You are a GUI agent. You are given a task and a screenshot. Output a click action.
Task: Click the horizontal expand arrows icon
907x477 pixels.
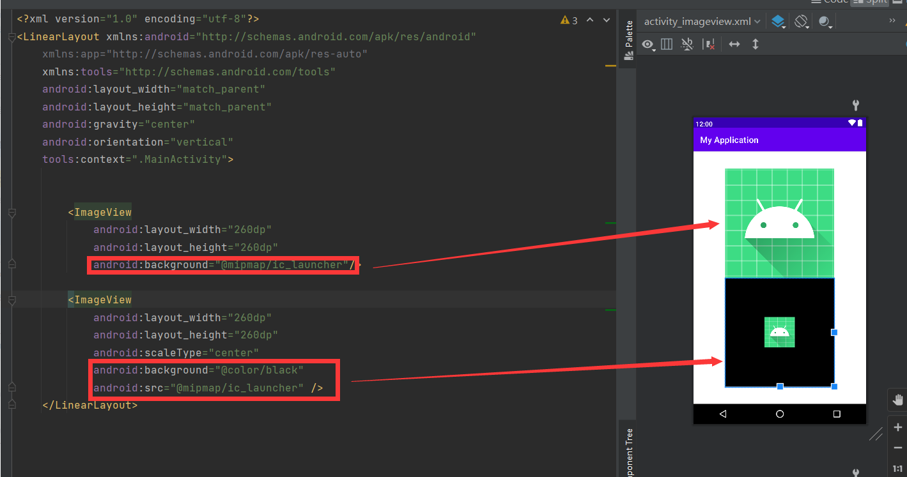click(x=734, y=44)
